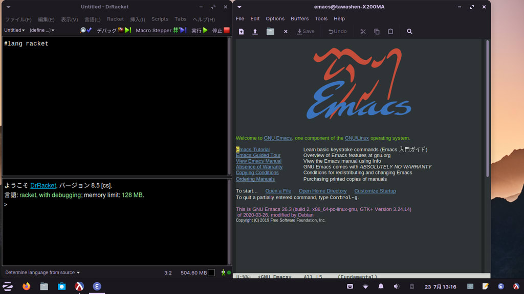
Task: Open the Emacs Tutorial link
Action: coord(253,150)
